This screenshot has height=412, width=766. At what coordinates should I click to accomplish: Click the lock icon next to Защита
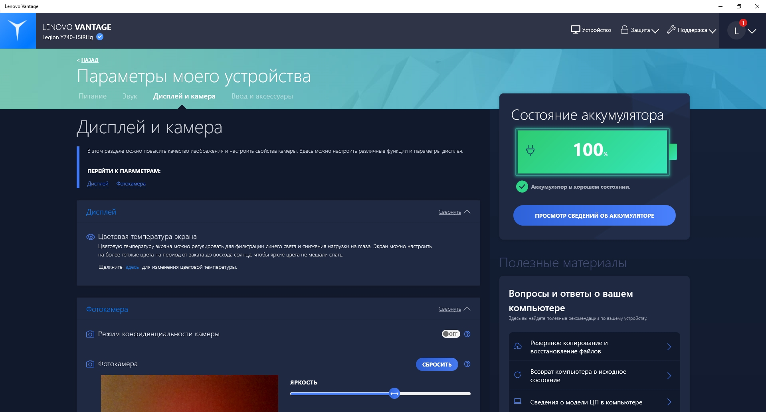624,30
